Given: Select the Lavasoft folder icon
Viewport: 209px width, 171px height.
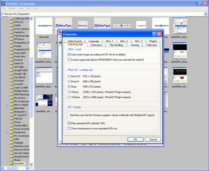Looking at the screenshot, I should 11,84.
